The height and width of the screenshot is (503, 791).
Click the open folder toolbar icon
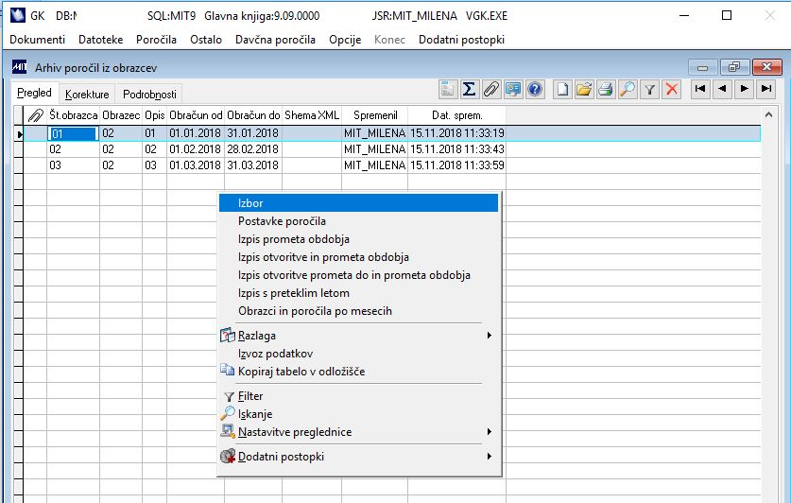point(584,89)
